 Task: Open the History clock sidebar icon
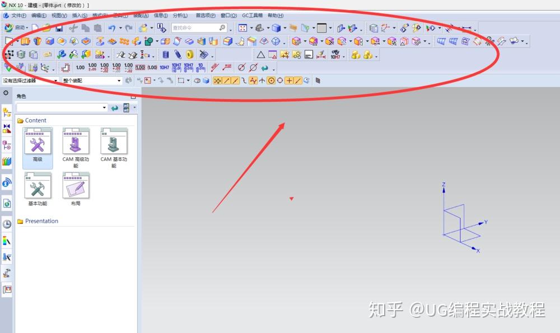7,224
